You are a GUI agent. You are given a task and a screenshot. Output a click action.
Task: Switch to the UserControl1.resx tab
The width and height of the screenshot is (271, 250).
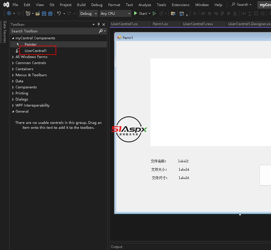coord(198,24)
